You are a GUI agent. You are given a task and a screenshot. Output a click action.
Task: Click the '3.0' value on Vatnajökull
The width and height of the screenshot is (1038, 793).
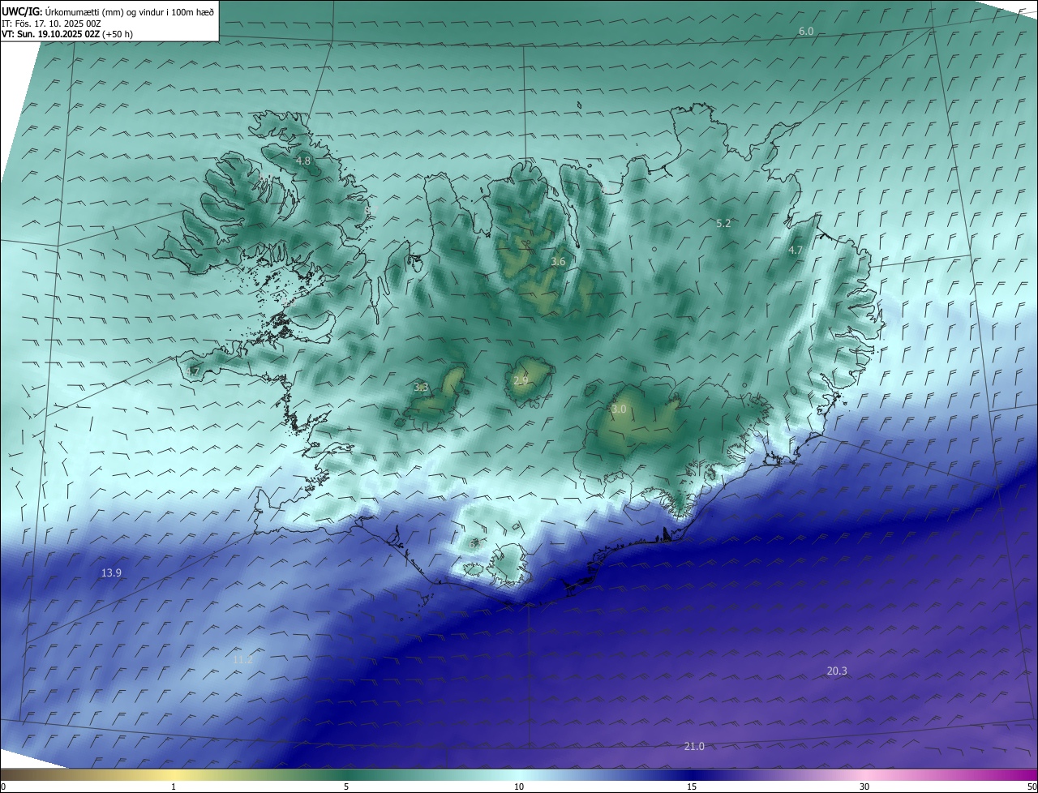pyautogui.click(x=619, y=409)
